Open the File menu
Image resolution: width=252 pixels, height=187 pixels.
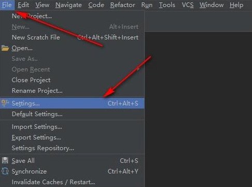tap(7, 5)
